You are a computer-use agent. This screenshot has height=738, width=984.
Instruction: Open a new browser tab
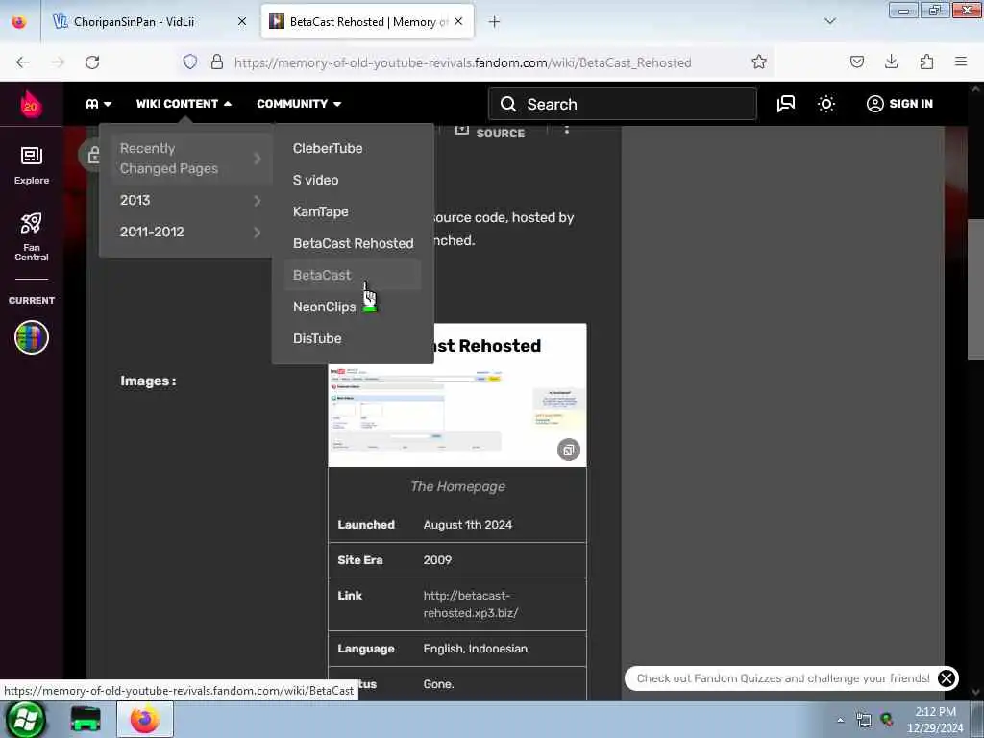495,22
